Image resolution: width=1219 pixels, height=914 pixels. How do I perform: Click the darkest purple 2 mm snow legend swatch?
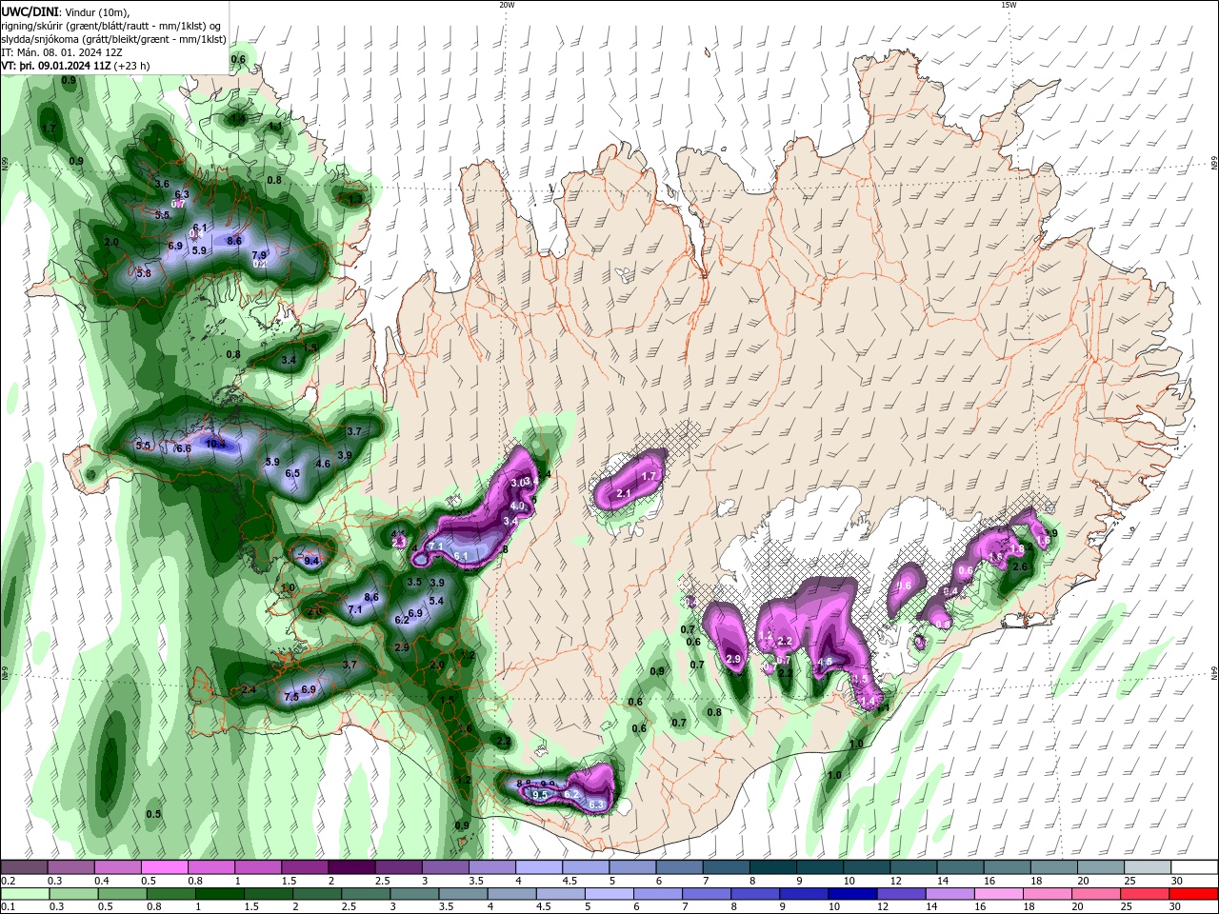[350, 867]
